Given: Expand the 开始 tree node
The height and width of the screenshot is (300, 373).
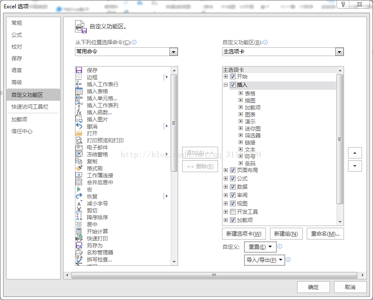Looking at the screenshot, I should point(226,77).
